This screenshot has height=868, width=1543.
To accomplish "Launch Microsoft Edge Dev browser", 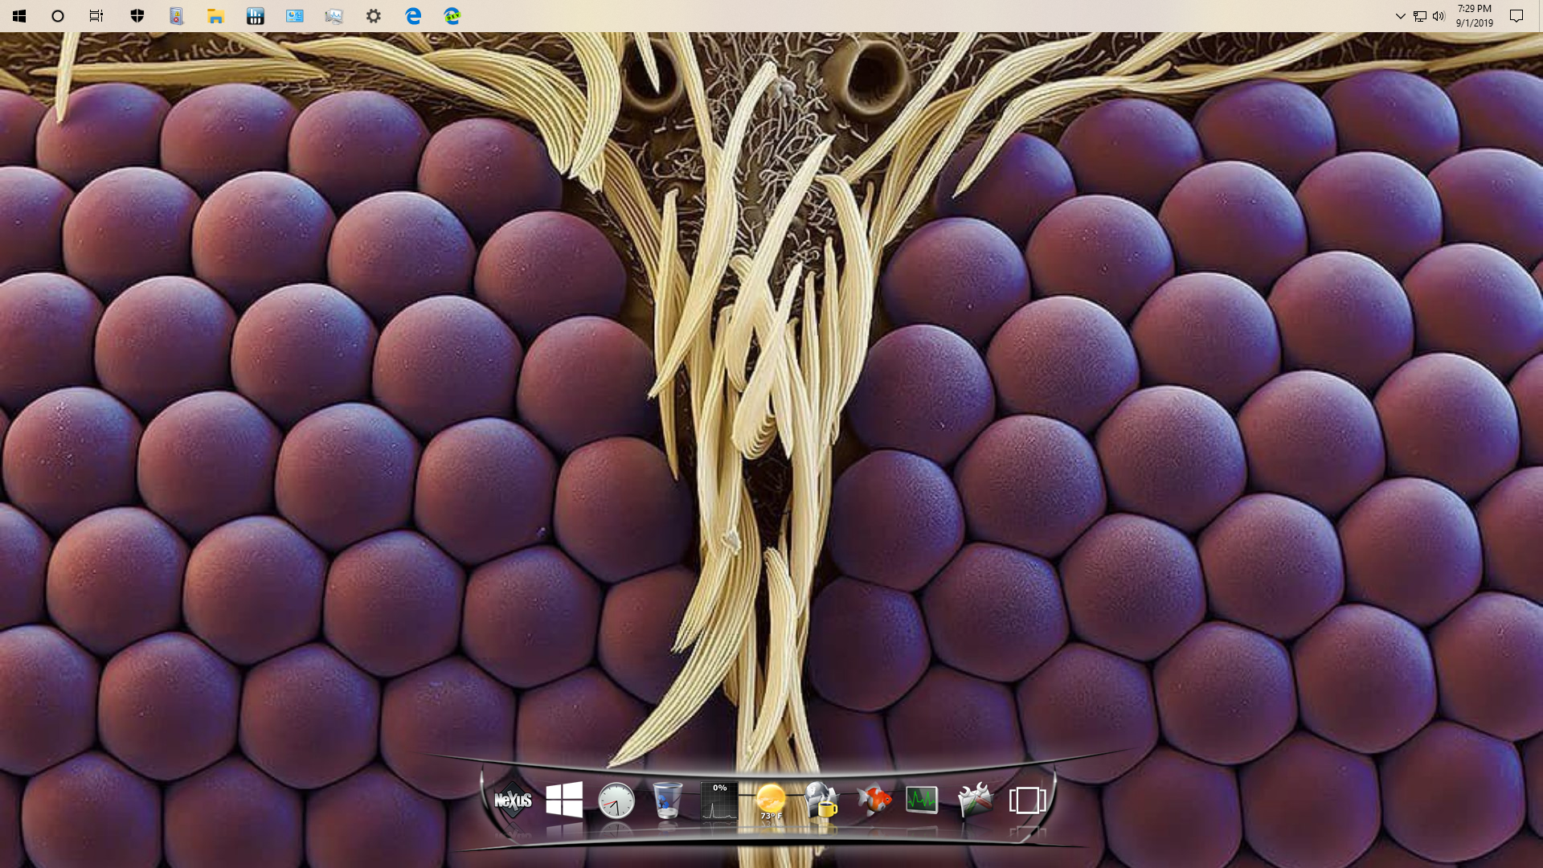I will [452, 16].
